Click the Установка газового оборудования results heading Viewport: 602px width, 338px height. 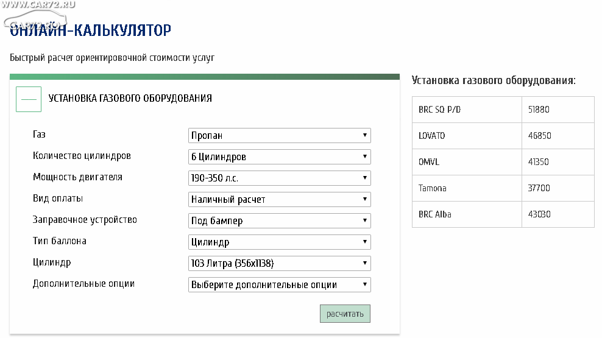click(x=494, y=80)
